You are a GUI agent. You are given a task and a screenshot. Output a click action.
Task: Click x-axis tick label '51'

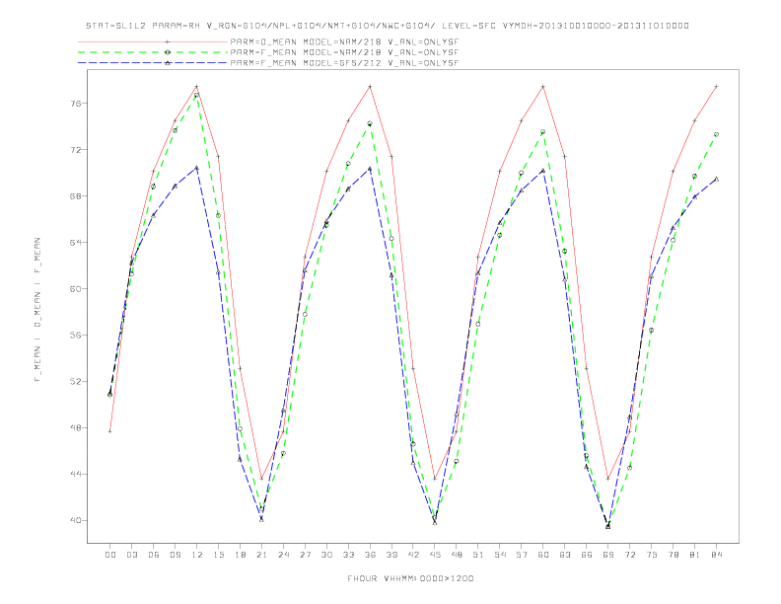pyautogui.click(x=478, y=555)
